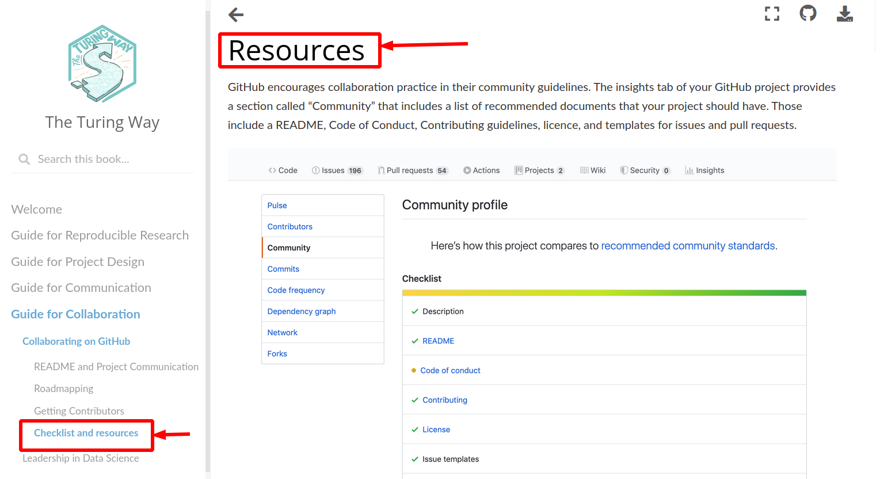Open recommended community standards link

[x=688, y=246]
